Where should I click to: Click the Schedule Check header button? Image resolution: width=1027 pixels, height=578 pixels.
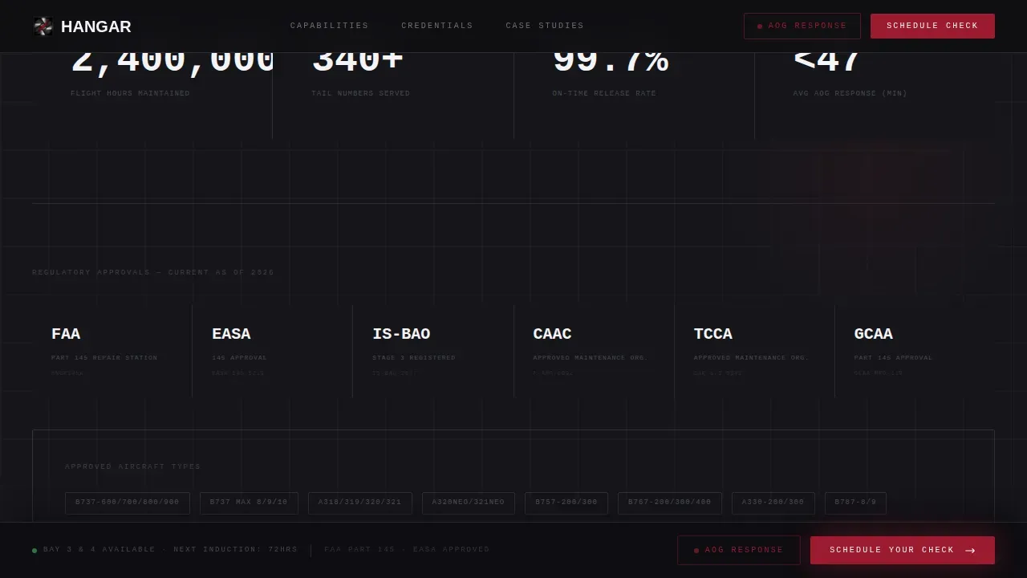932,26
